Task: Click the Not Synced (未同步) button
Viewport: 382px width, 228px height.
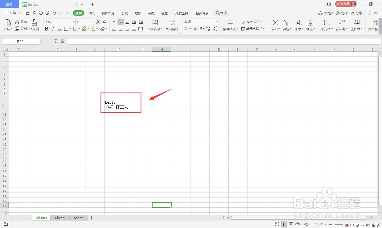Action: [x=326, y=13]
